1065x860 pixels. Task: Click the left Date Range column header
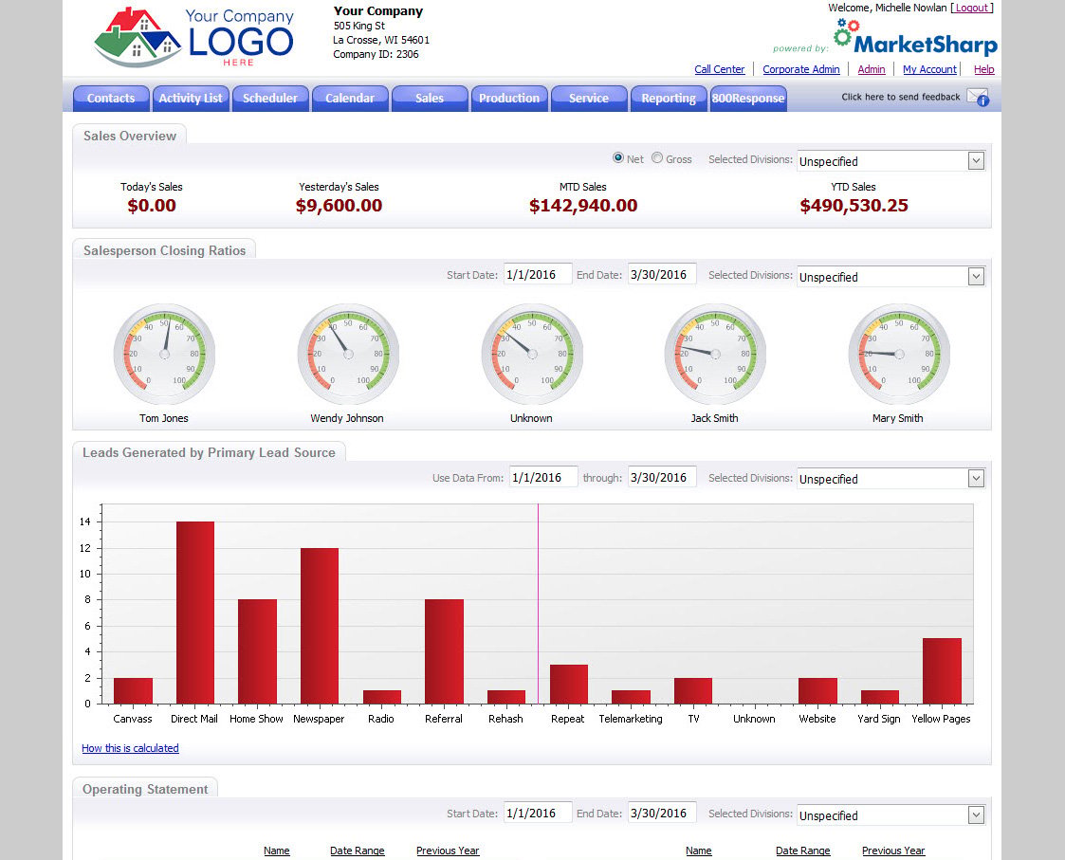pyautogui.click(x=358, y=851)
